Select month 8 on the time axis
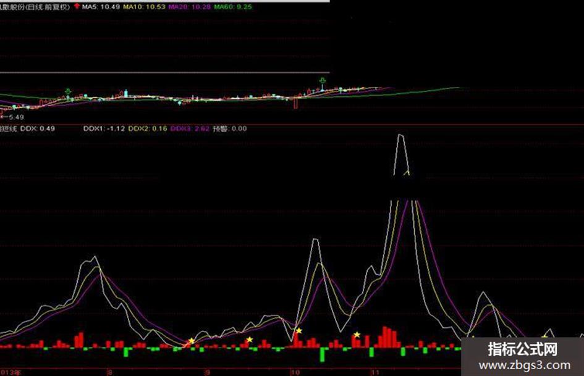Viewport: 584px width, 376px height. click(109, 372)
